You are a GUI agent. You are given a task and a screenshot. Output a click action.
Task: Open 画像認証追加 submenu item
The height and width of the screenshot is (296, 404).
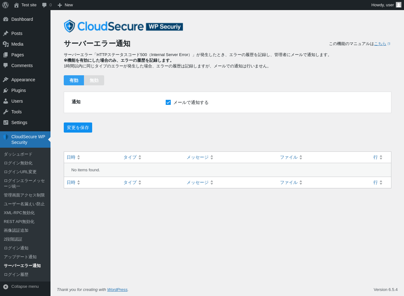(x=25, y=231)
